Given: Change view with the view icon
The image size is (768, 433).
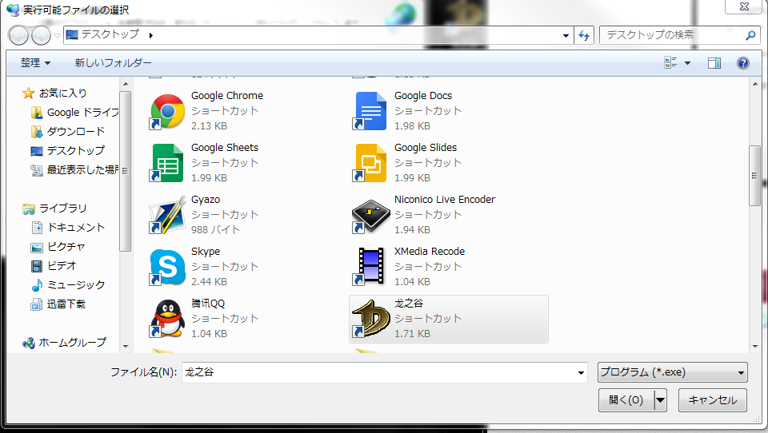Looking at the screenshot, I should coord(670,62).
